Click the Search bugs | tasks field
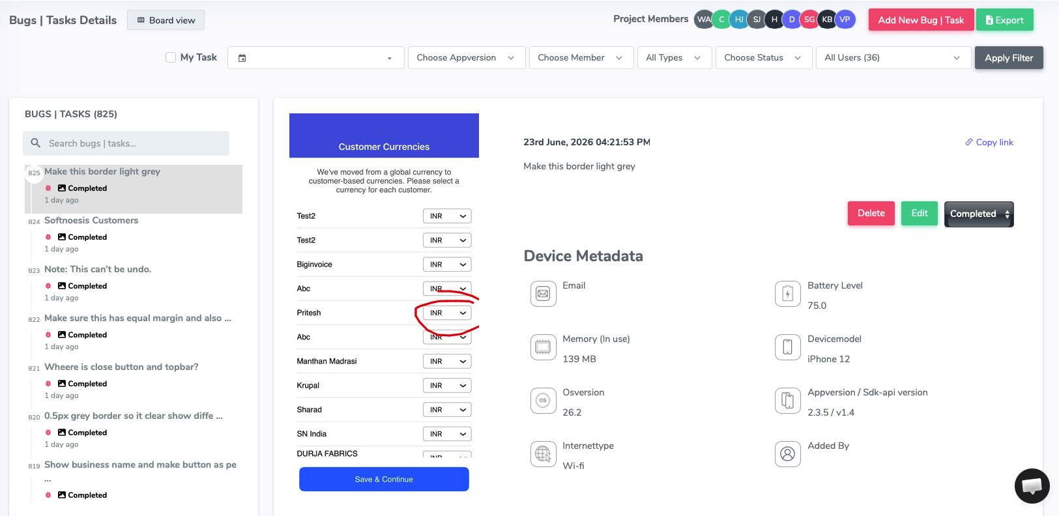Image resolution: width=1059 pixels, height=516 pixels. (x=126, y=143)
